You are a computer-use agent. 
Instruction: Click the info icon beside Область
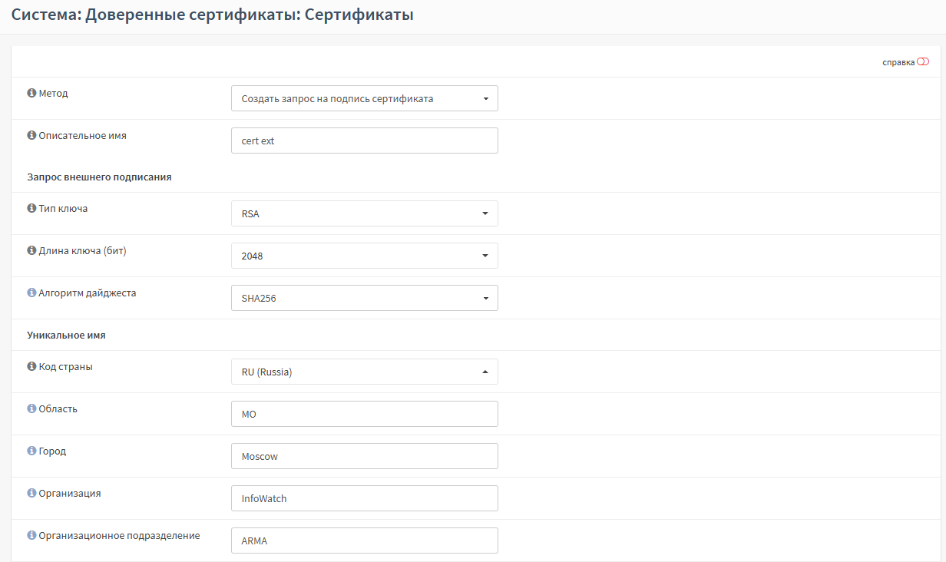31,408
